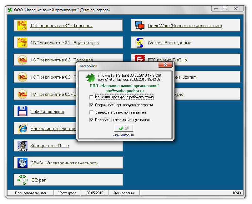Click the 18:43 clock in status bar
Image resolution: width=252 pixels, height=204 pixels.
tap(237, 193)
